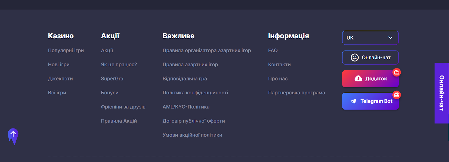Open AML/KYC-Політика link

point(186,107)
